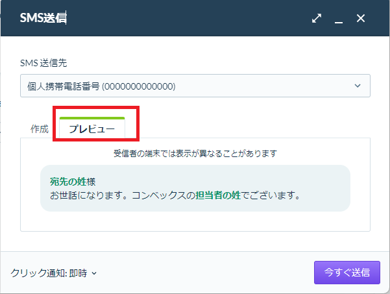Click the 宛先の姓 token in preview
The width and height of the screenshot is (390, 294).
click(68, 182)
